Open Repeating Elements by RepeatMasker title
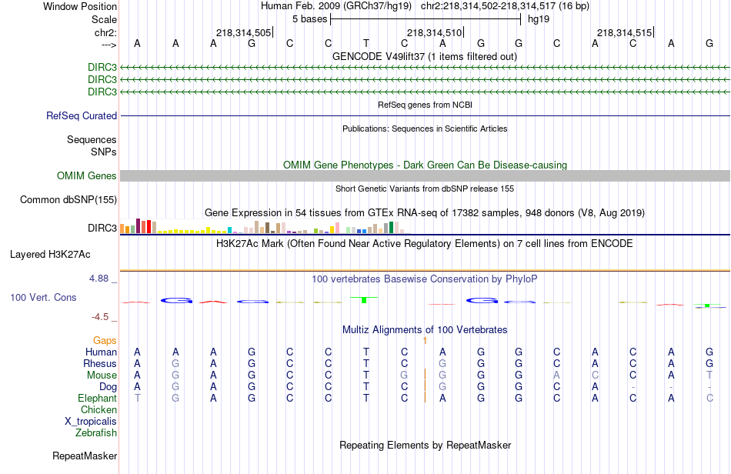 coord(425,445)
